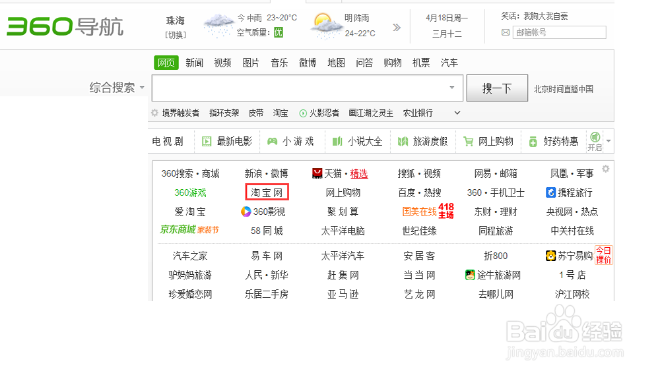Open the search box suggestion dropdown arrow
The image size is (660, 375).
click(x=451, y=88)
